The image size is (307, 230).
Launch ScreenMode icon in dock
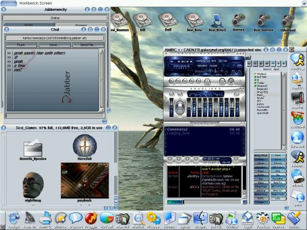tap(169, 220)
